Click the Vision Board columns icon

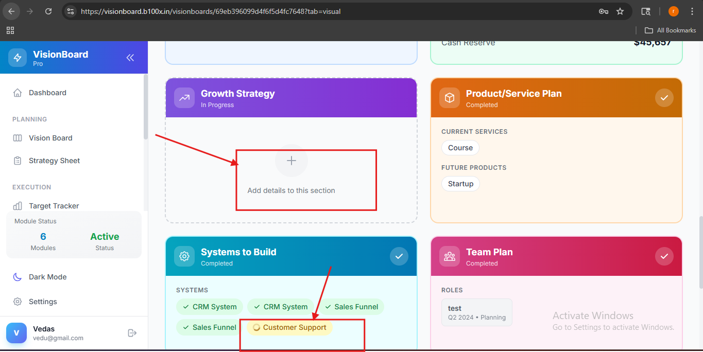(18, 138)
